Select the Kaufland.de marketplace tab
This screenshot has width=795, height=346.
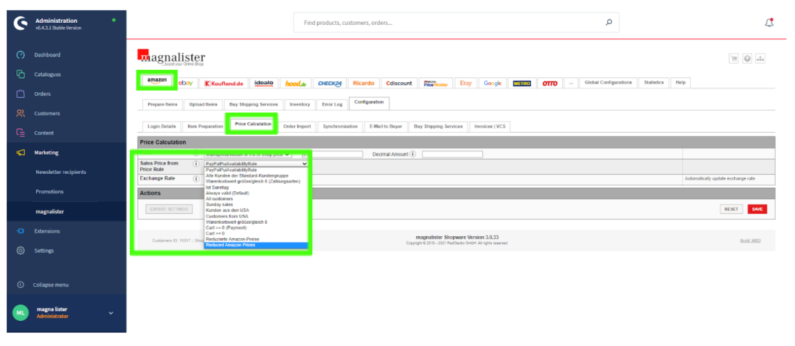coord(224,83)
